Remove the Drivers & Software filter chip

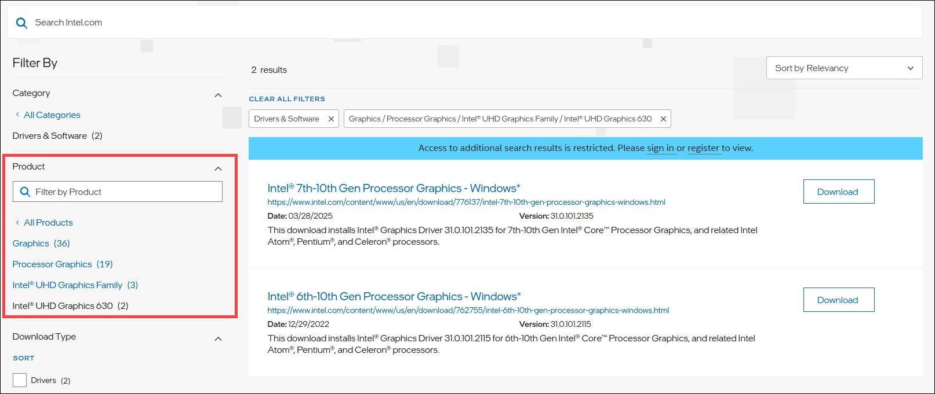tap(331, 119)
